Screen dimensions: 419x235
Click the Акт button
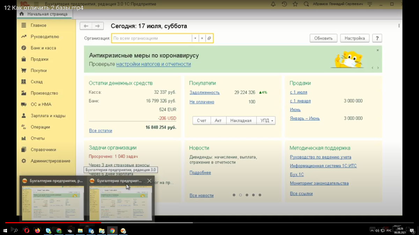coord(218,120)
